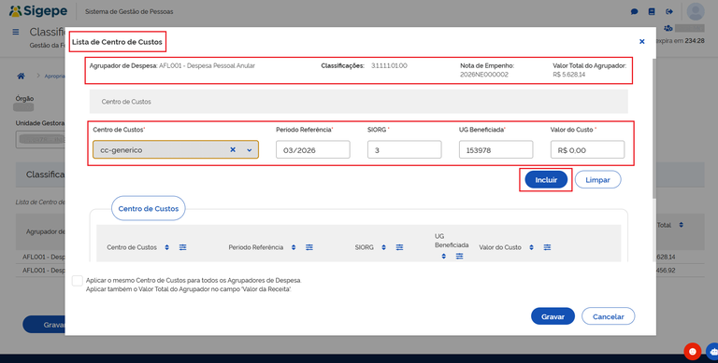Click the users group icon in header
Screen dimensions: 718x363
(x=668, y=28)
